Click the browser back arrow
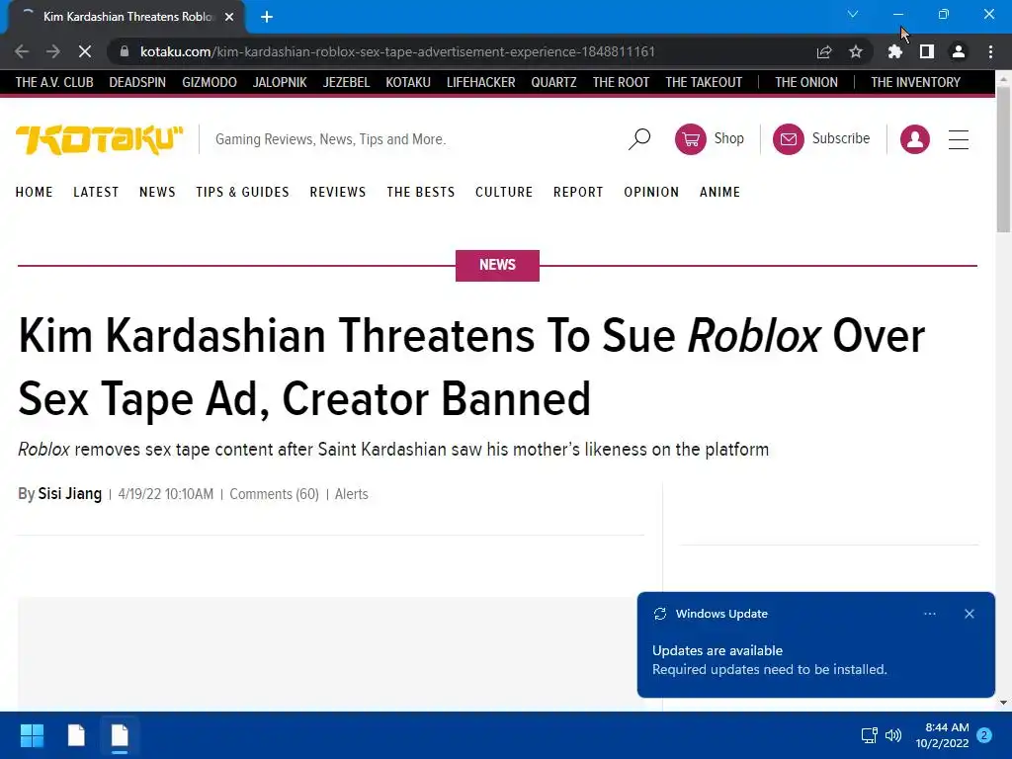 click(x=22, y=51)
